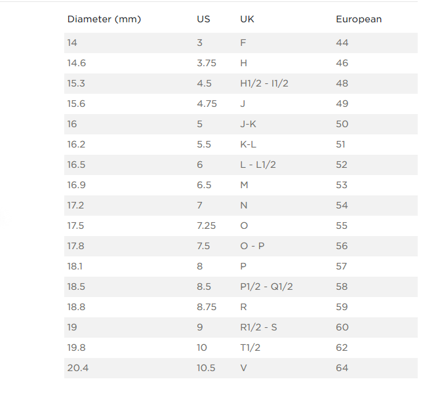Click the European column header

tap(358, 19)
